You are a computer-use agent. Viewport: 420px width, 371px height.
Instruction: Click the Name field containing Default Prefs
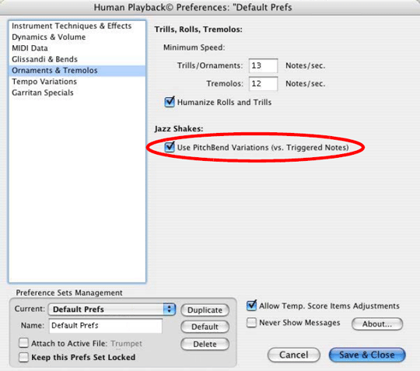pyautogui.click(x=106, y=326)
